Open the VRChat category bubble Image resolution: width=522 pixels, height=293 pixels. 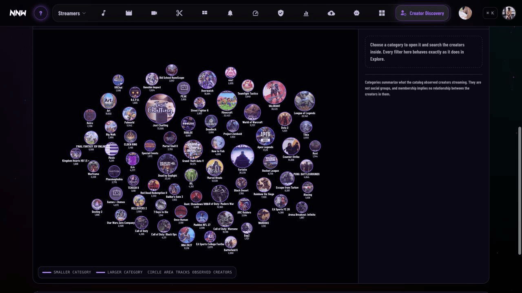[x=118, y=80]
